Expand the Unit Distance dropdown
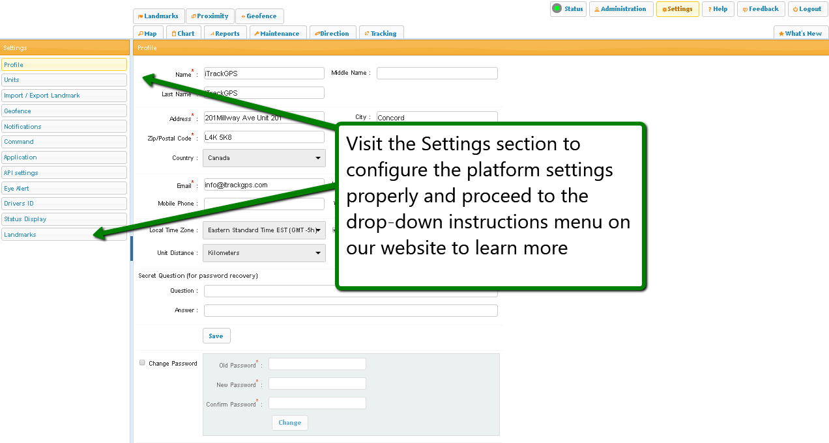Viewport: 829px width, 443px height. [x=264, y=253]
